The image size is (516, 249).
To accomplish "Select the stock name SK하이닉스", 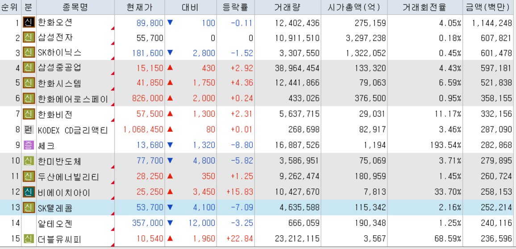I will [x=59, y=53].
